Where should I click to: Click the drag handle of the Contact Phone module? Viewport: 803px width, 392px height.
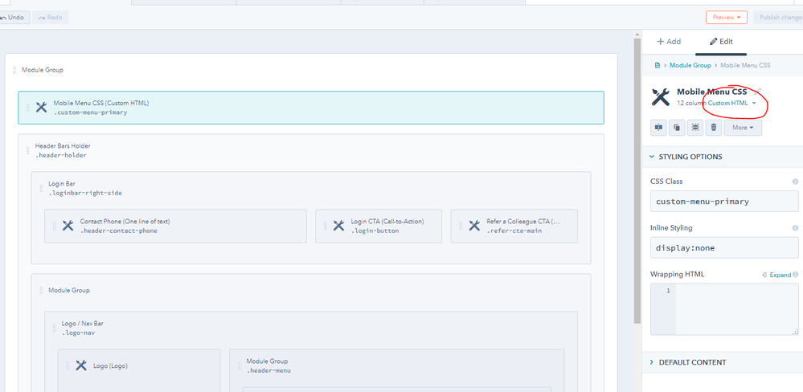tap(55, 226)
